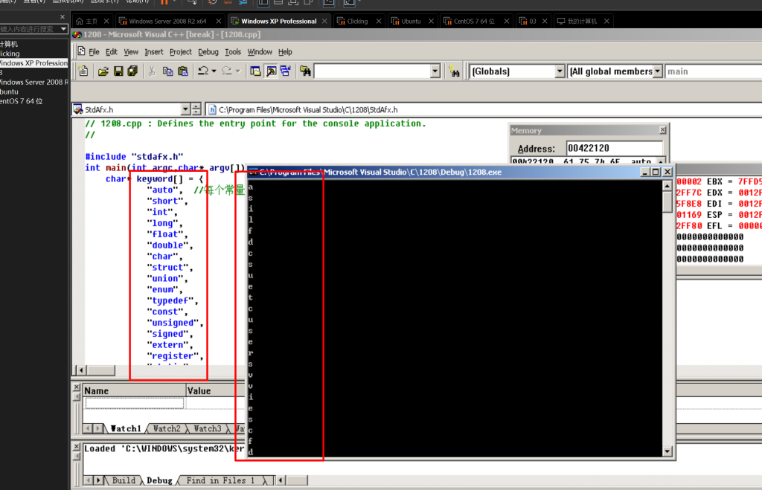
Task: Open the Project menu
Action: tap(181, 52)
